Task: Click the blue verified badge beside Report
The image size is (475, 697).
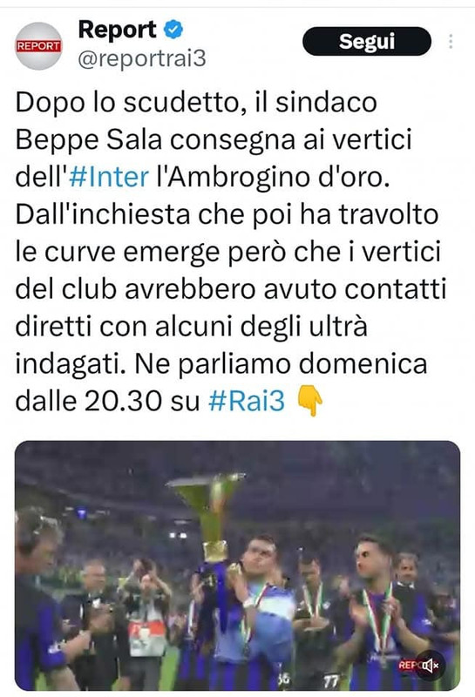Action: click(x=173, y=30)
